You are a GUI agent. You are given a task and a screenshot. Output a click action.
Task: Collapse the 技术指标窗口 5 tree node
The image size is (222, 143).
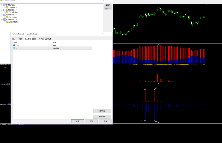click(x=2, y=19)
